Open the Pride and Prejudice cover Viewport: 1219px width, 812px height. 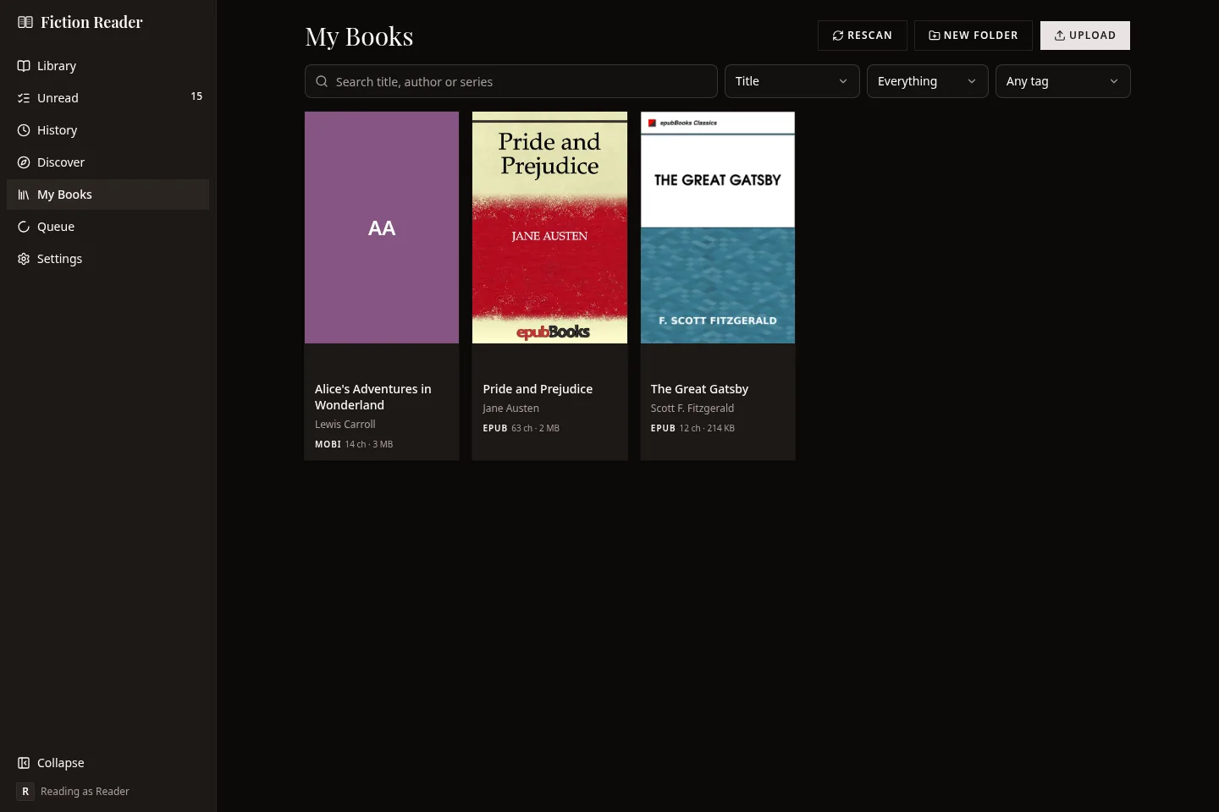[549, 228]
